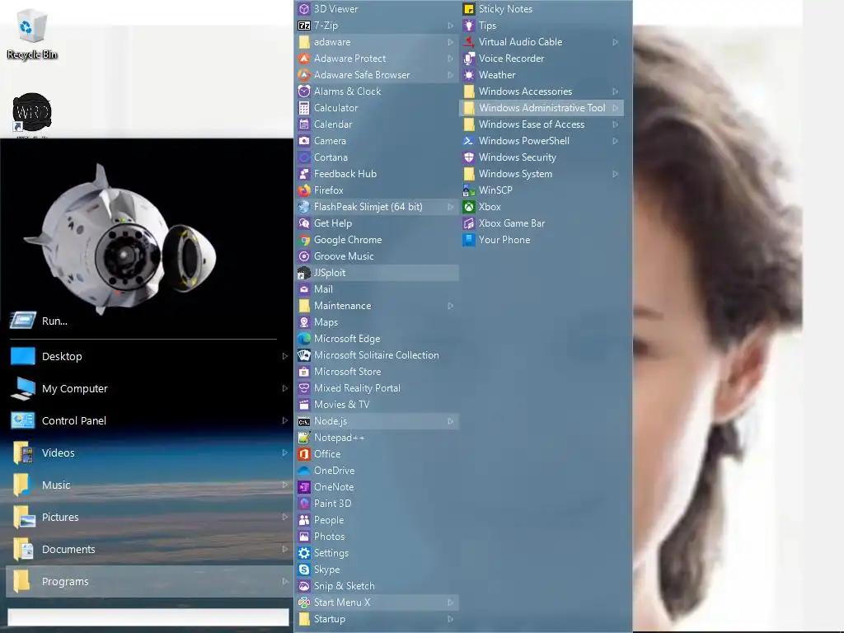Open Recycle Bin on the desktop

32,33
